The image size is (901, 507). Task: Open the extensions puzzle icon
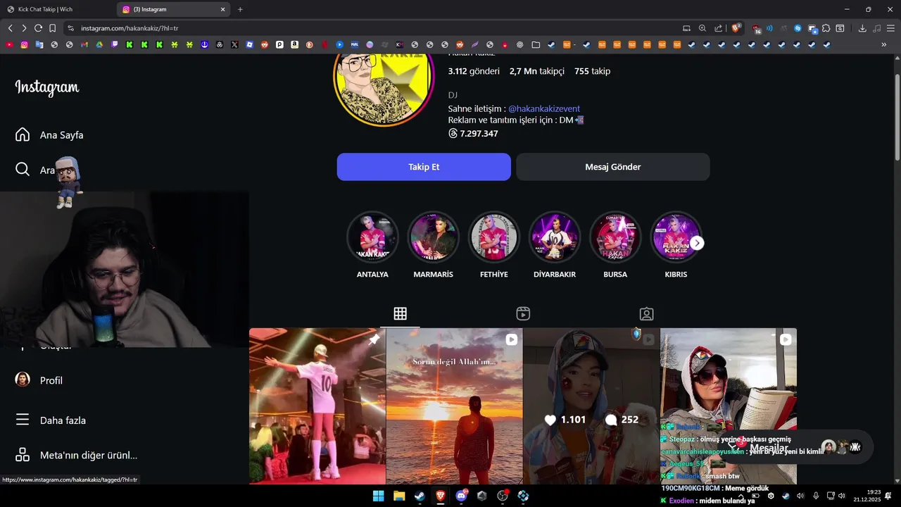826,28
